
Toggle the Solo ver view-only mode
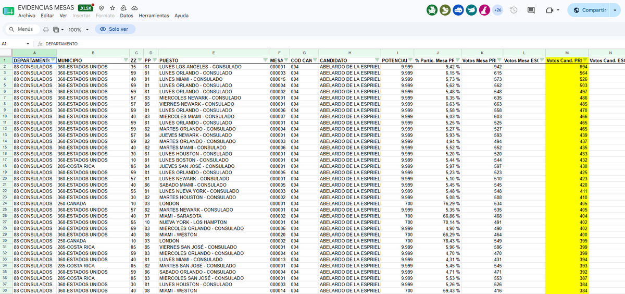pyautogui.click(x=114, y=29)
